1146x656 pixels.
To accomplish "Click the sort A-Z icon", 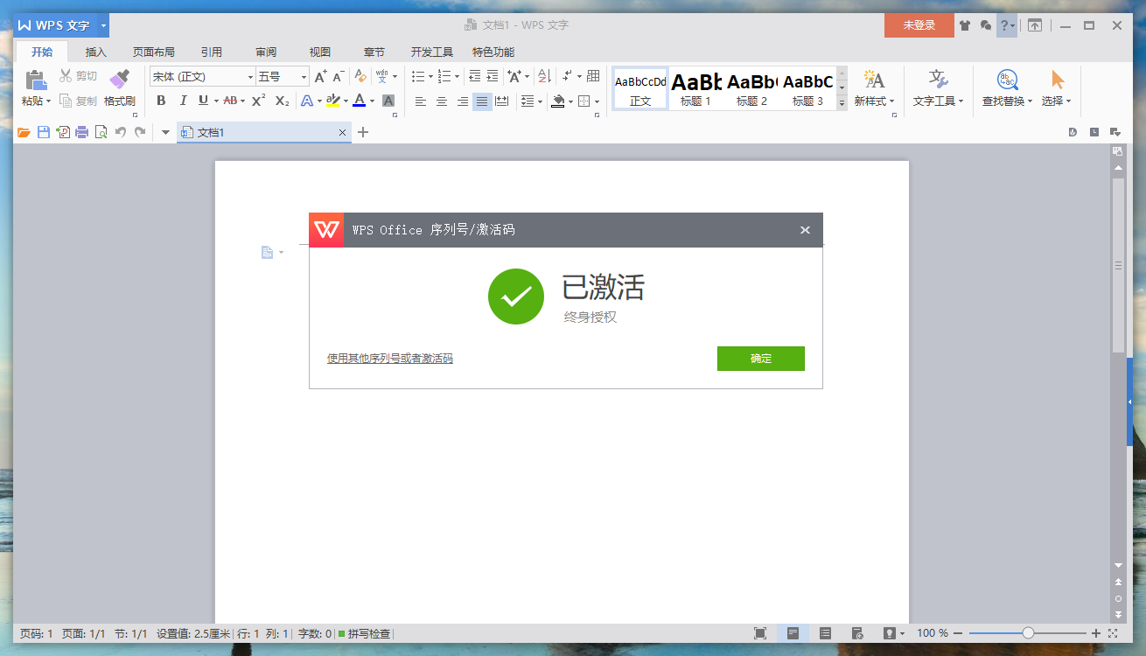I will 543,77.
